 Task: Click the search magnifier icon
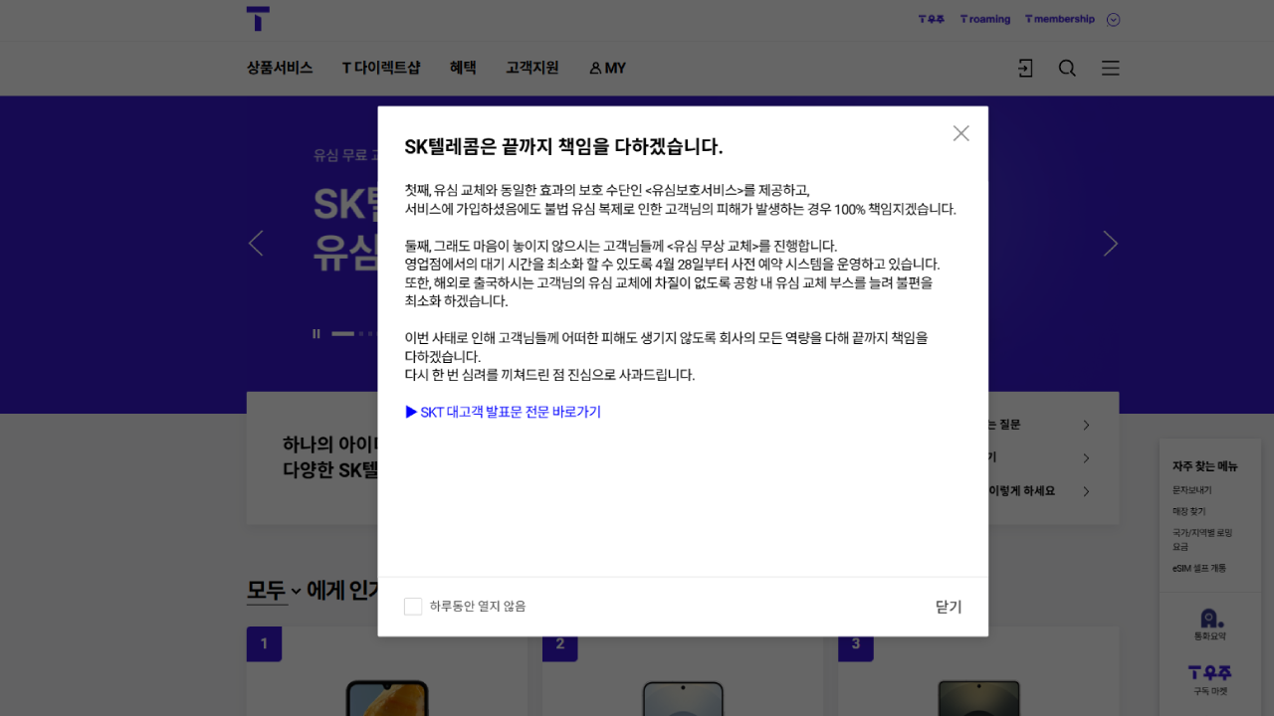(1067, 68)
